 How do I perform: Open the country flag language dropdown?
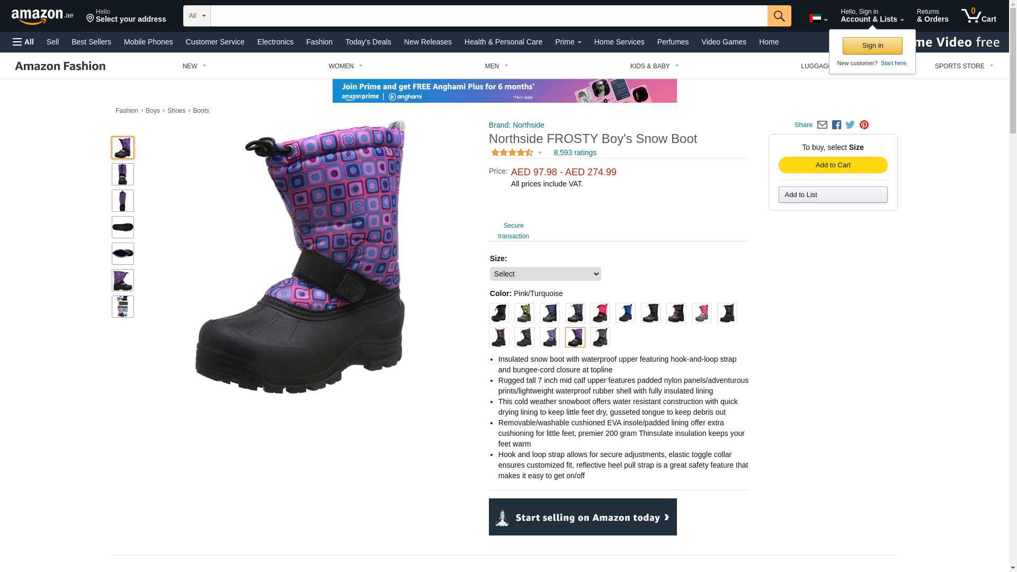coord(818,19)
